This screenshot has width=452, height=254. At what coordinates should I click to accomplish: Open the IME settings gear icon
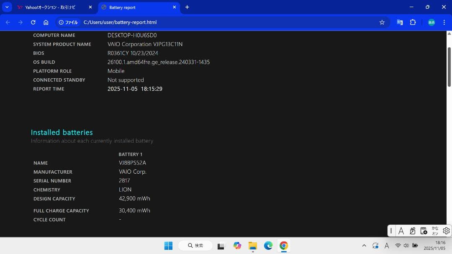coord(446,231)
